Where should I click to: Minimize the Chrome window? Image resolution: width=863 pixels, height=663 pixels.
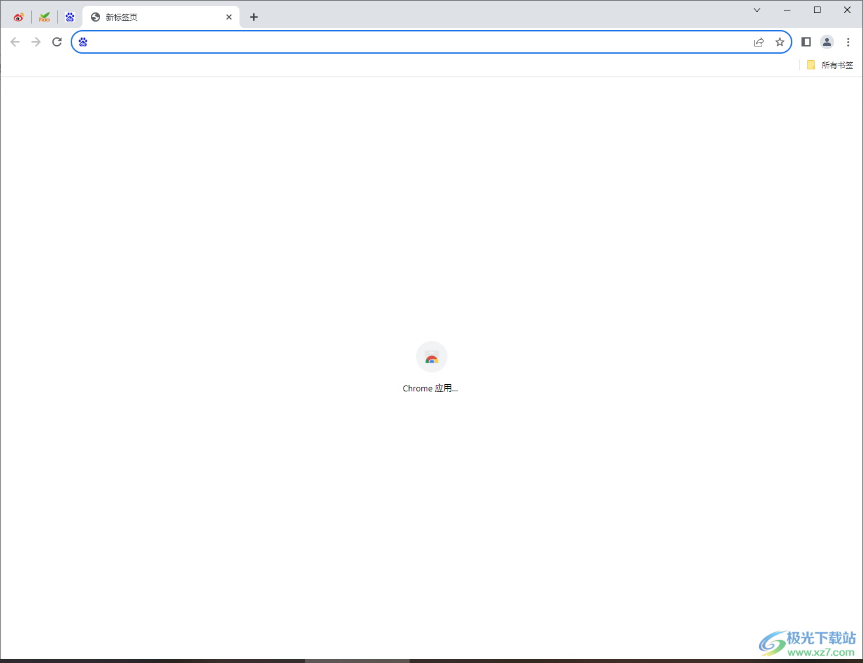(787, 10)
